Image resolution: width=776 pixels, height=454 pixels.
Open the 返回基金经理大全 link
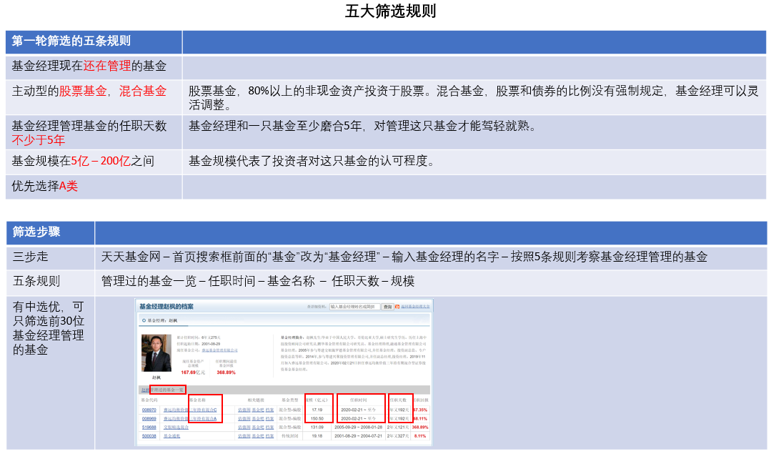[x=416, y=307]
